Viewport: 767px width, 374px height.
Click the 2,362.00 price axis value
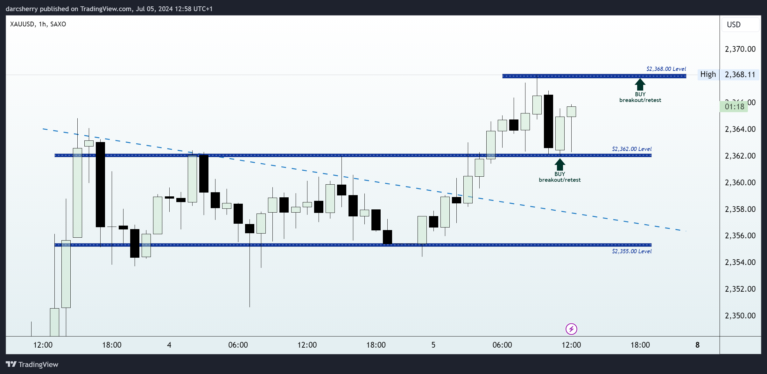740,156
